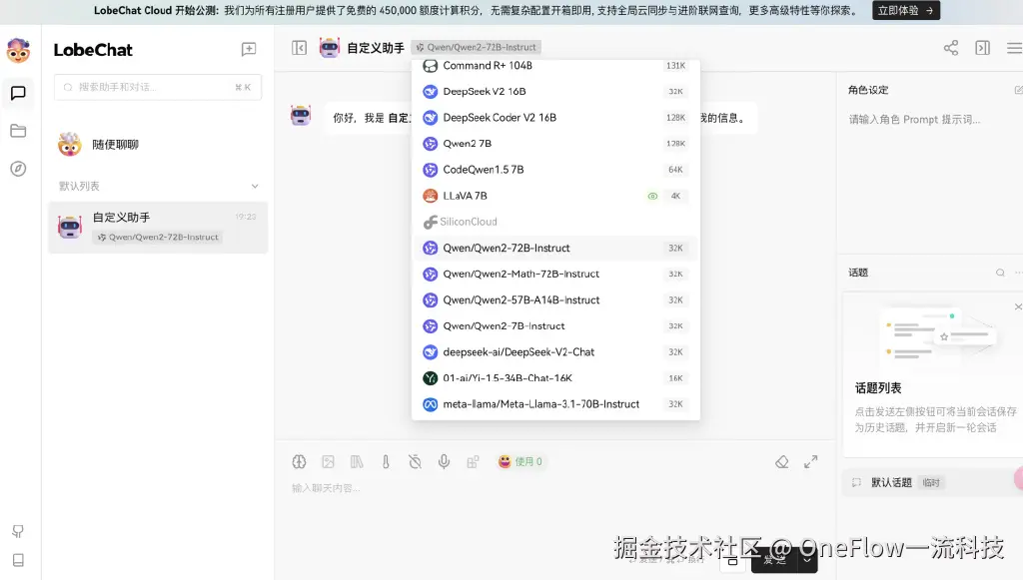The image size is (1023, 580).
Task: Clear conversation with eraser icon
Action: pos(781,462)
